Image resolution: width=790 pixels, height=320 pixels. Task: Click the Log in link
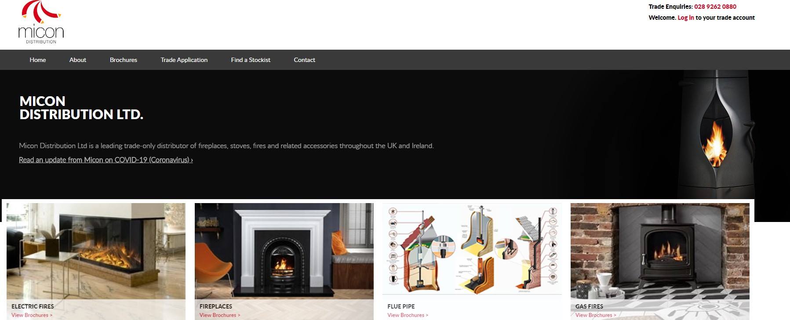tap(686, 18)
